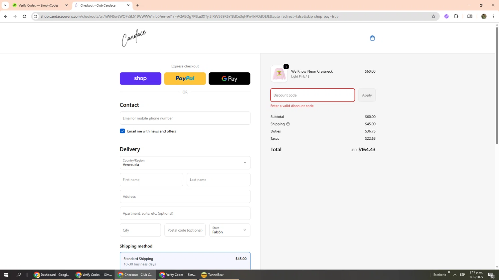Click the page vertical scrollbar
The image size is (499, 280).
click(497, 86)
